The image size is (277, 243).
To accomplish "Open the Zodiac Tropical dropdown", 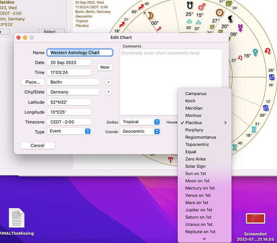I will (x=140, y=122).
